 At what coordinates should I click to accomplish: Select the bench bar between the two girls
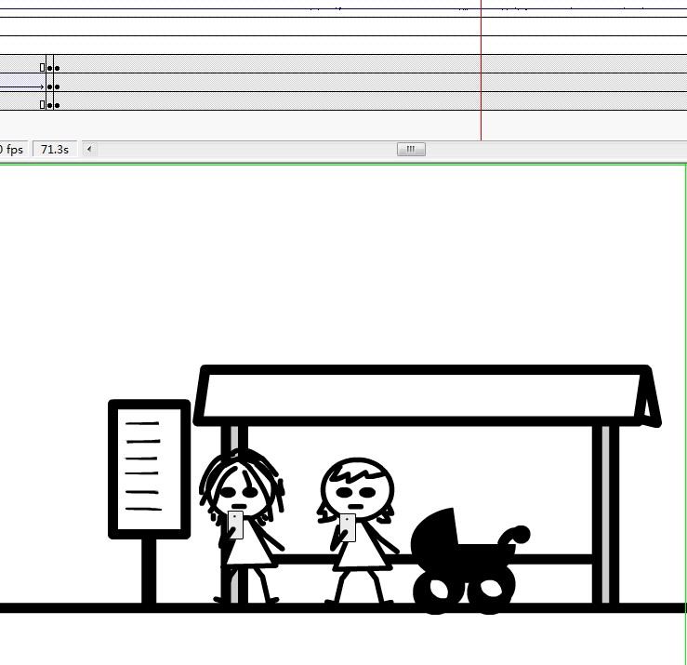(x=305, y=559)
